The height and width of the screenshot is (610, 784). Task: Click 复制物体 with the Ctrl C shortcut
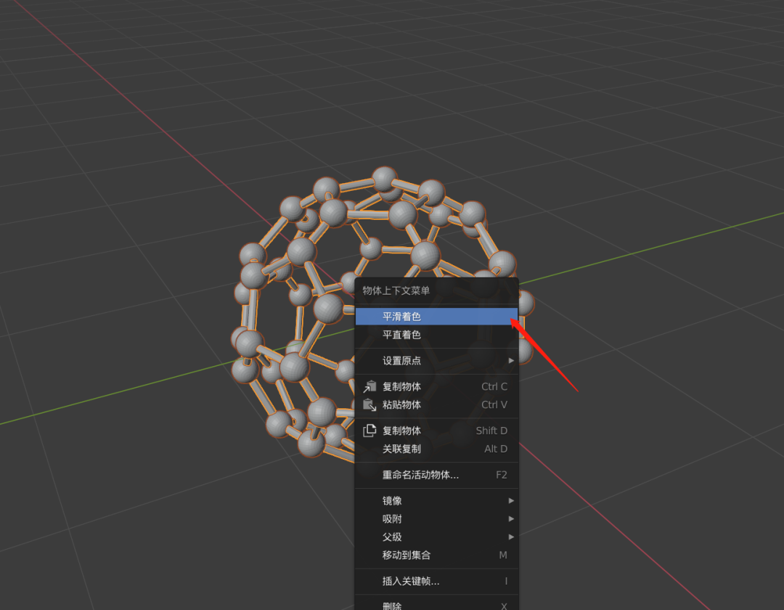point(436,386)
